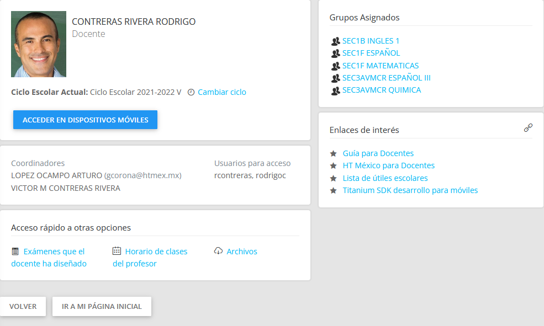Click the exam list icon beside Exámenes
This screenshot has width=544, height=326.
pos(15,252)
